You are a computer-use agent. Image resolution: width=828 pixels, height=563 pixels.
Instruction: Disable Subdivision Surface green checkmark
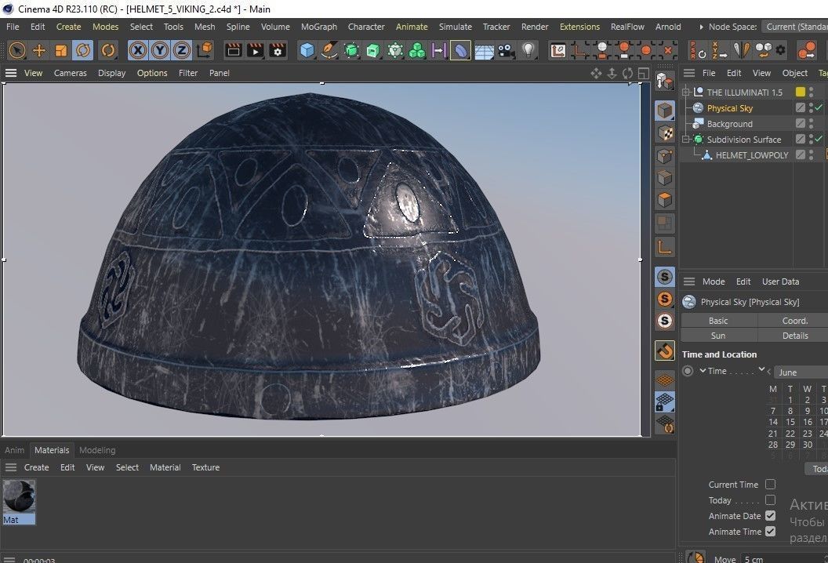(819, 139)
